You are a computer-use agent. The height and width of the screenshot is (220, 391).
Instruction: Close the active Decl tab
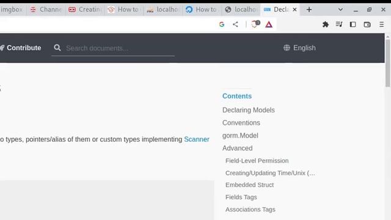coord(294,10)
